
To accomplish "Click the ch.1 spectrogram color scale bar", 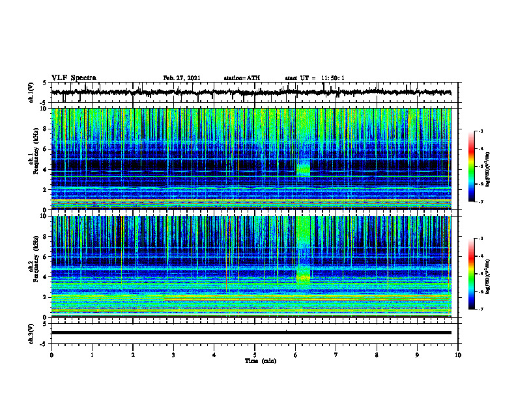I will point(472,166).
